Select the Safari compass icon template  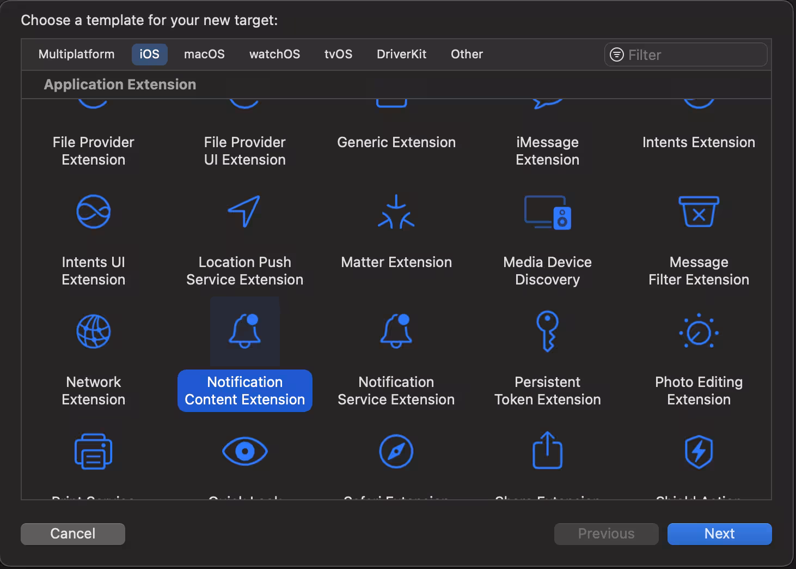tap(396, 451)
